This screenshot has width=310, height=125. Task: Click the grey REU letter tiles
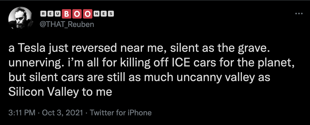tap(50, 14)
